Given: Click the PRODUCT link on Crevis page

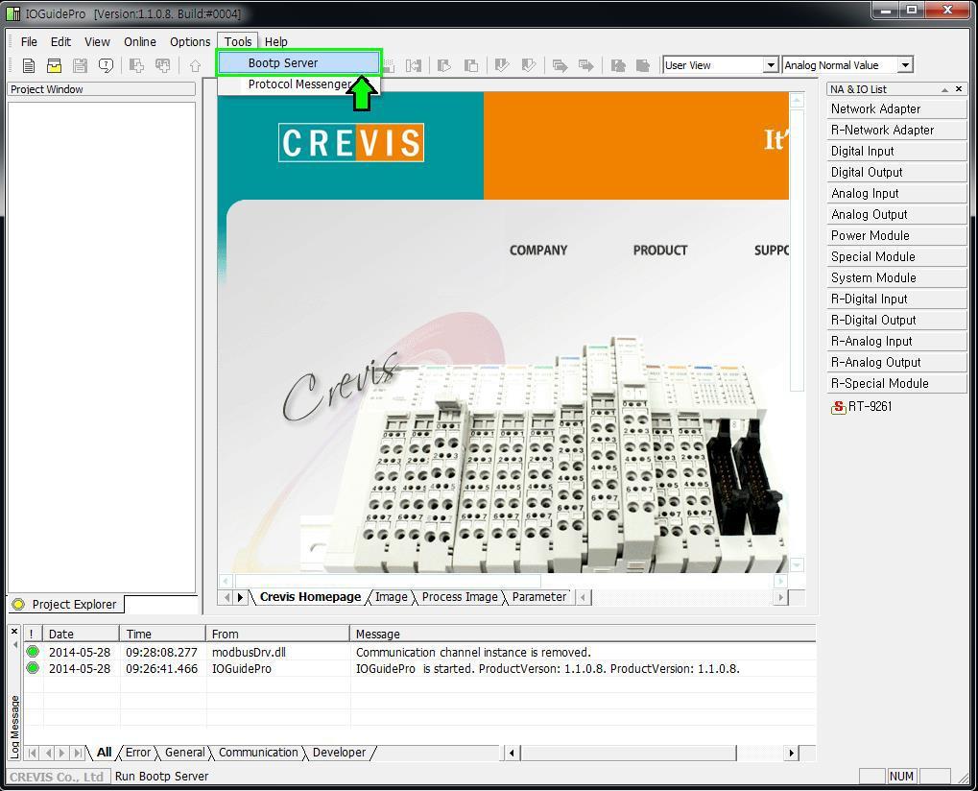Looking at the screenshot, I should click(660, 251).
